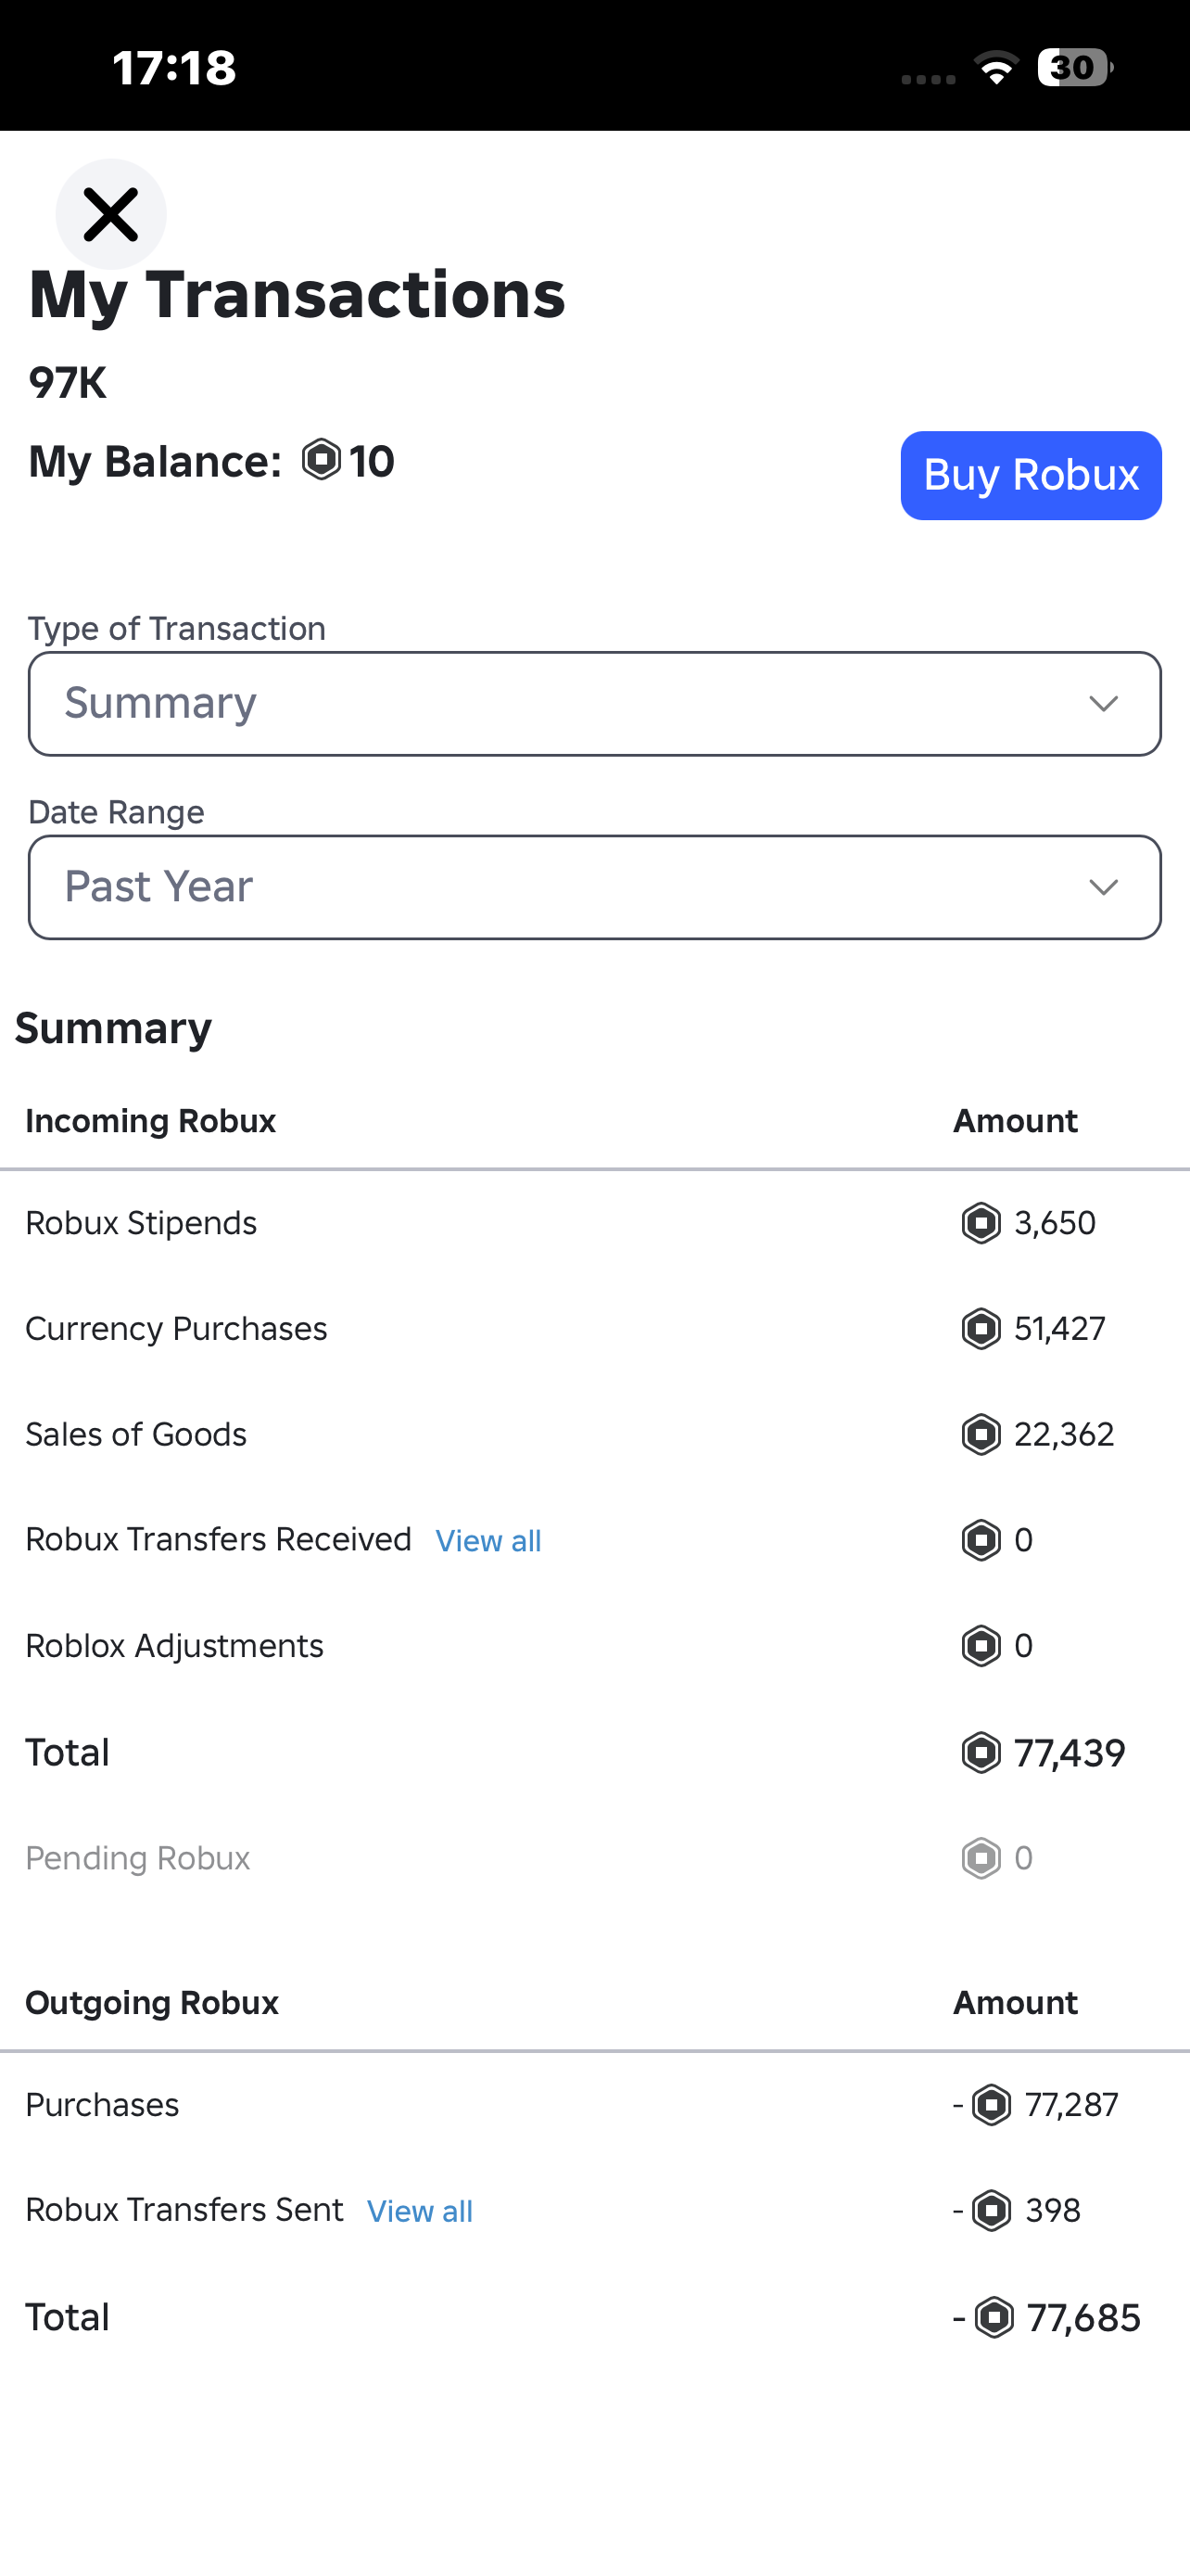Click the Robux icon for Currency Purchases
1190x2576 pixels.
tap(981, 1329)
